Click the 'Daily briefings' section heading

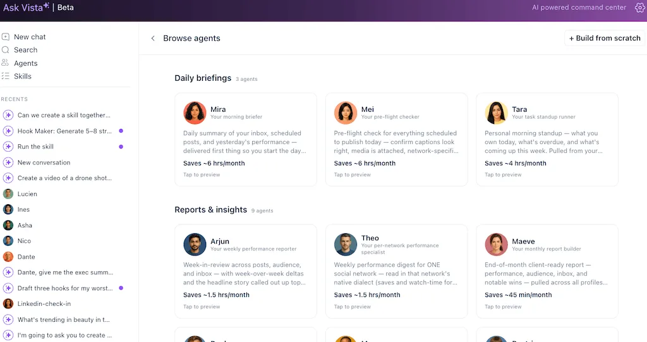coord(203,78)
